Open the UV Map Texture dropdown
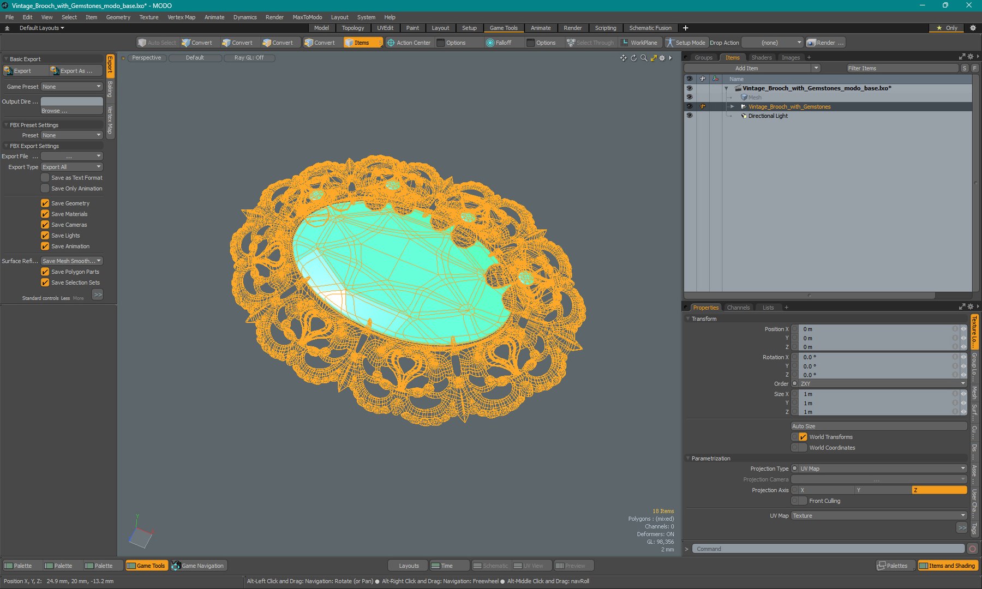 pyautogui.click(x=879, y=515)
